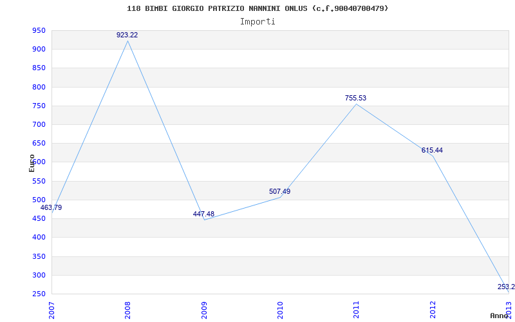Click the 'Euro' y-axis title
515x322 pixels.
point(32,163)
